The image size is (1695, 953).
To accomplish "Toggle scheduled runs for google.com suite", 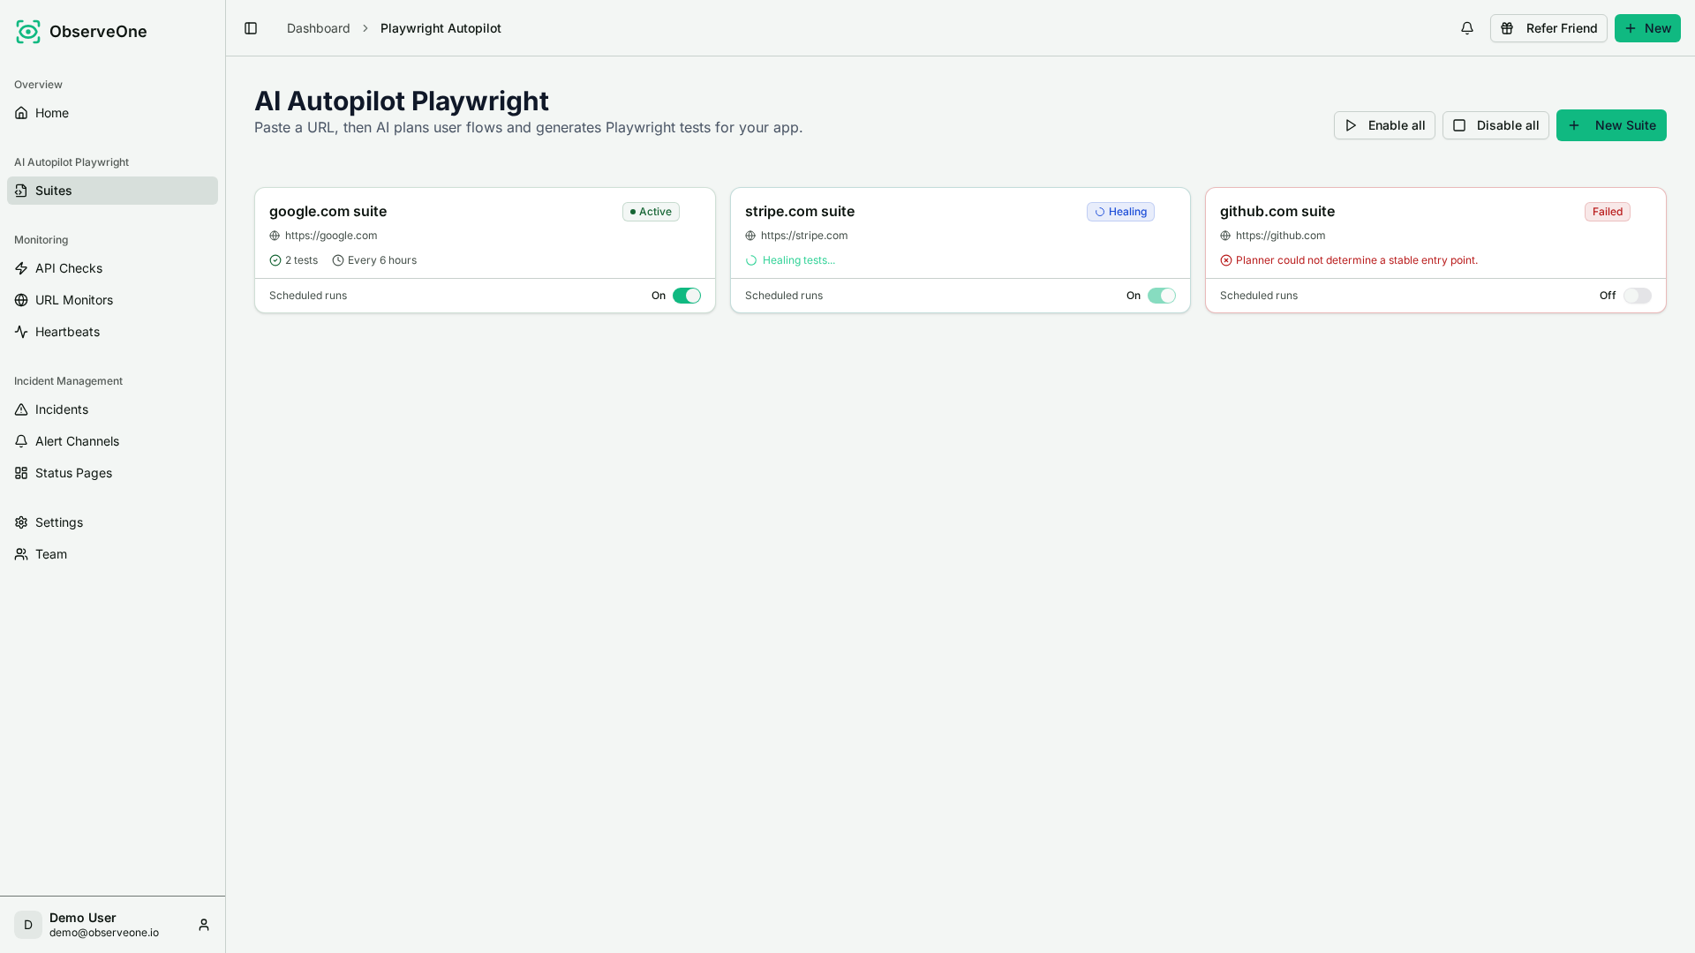I will click(x=687, y=296).
